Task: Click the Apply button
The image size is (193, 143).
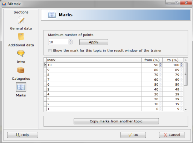Action: 94,42
